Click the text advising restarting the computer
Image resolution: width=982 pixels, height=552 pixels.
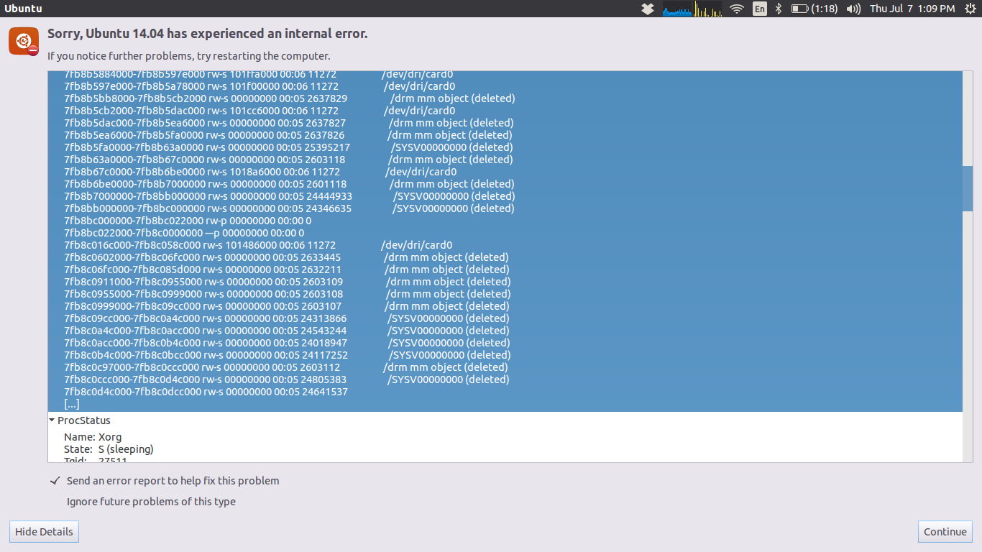pyautogui.click(x=189, y=56)
